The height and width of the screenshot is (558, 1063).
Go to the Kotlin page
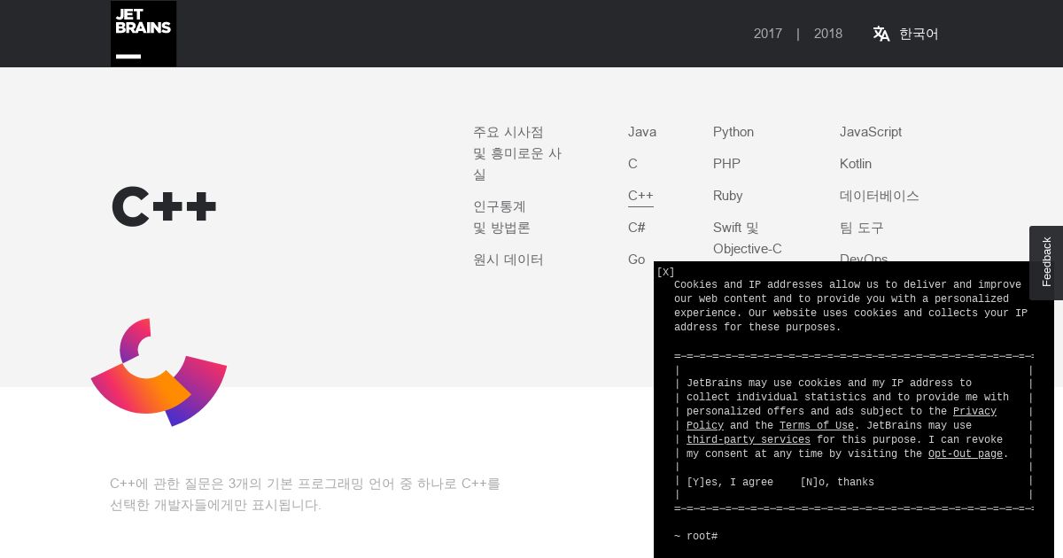point(856,164)
